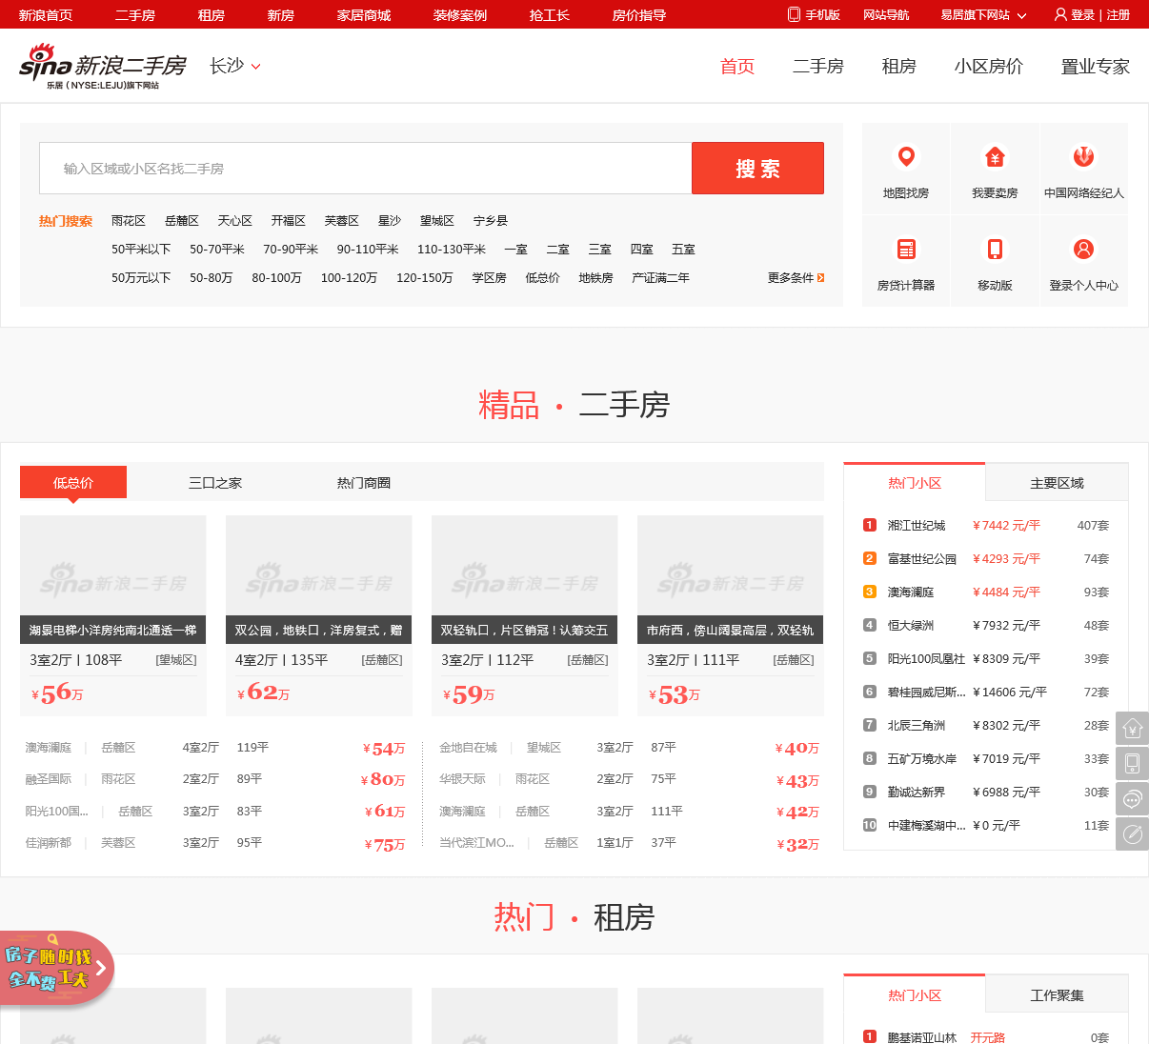Click the 注册 link
Screen dimensions: 1149x1044
click(1119, 15)
